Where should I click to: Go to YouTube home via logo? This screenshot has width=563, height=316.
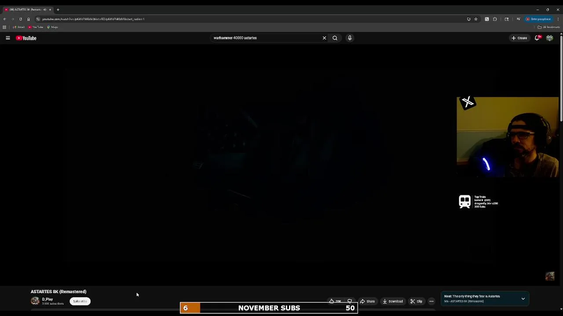[x=26, y=38]
